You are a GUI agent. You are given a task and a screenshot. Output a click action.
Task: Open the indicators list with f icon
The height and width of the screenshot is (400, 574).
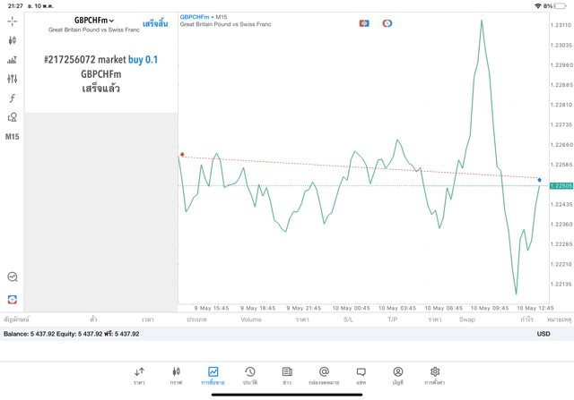pos(12,98)
